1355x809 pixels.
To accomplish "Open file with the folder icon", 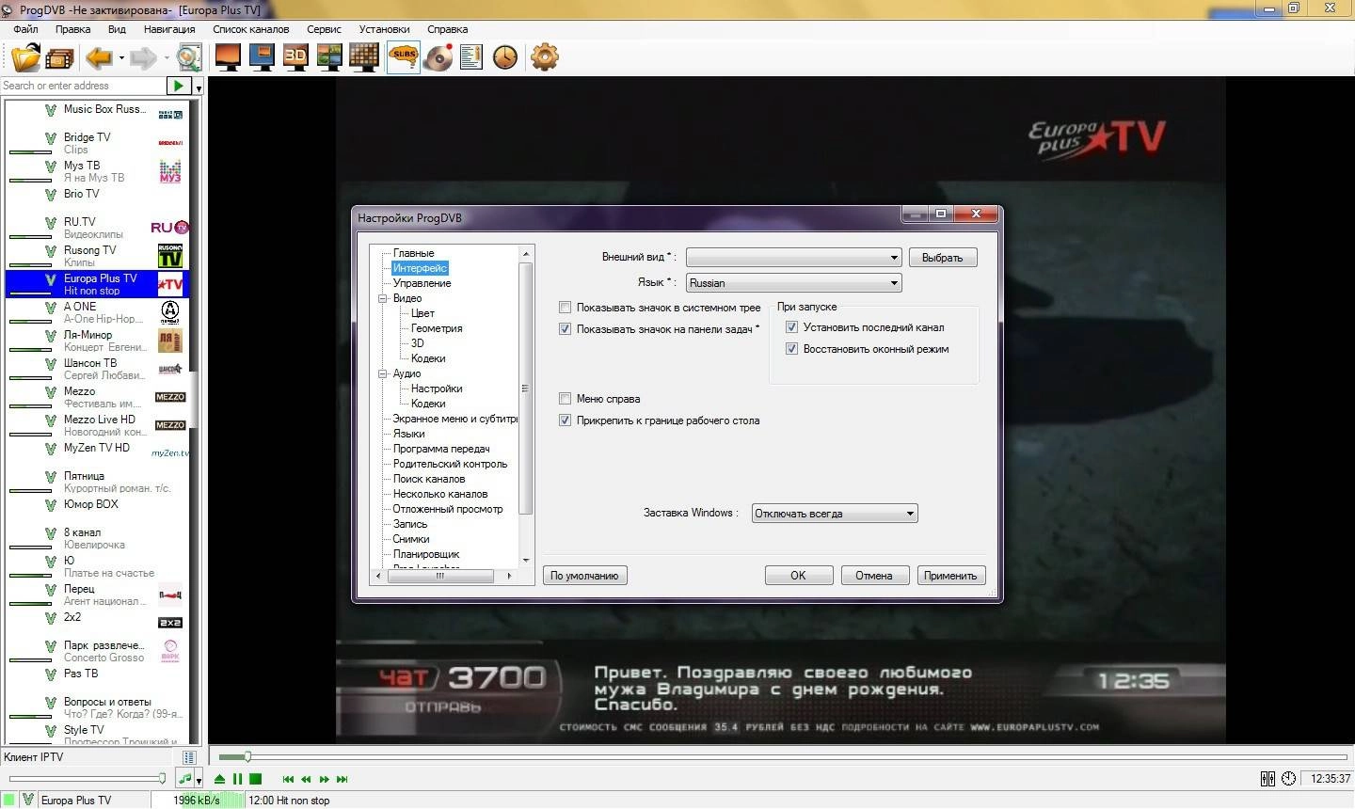I will pyautogui.click(x=26, y=57).
